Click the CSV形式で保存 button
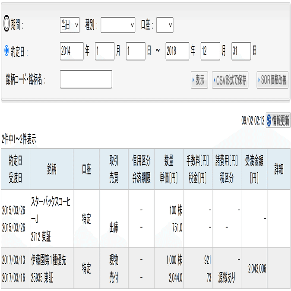The image size is (291, 291). [x=230, y=80]
